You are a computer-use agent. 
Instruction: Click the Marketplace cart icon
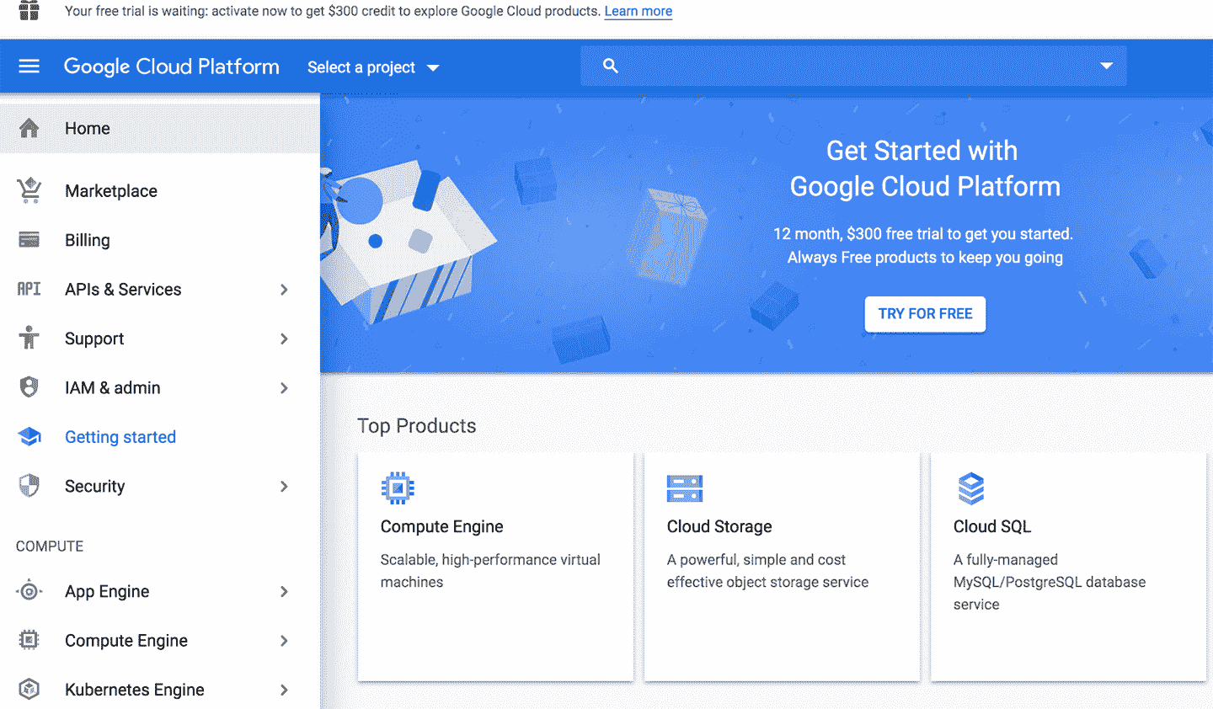(29, 191)
